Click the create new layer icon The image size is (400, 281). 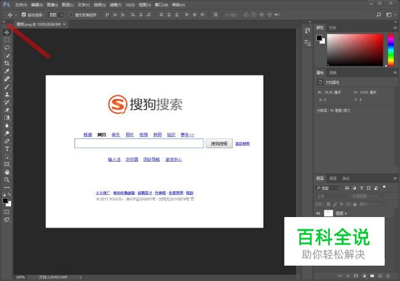[x=380, y=276]
